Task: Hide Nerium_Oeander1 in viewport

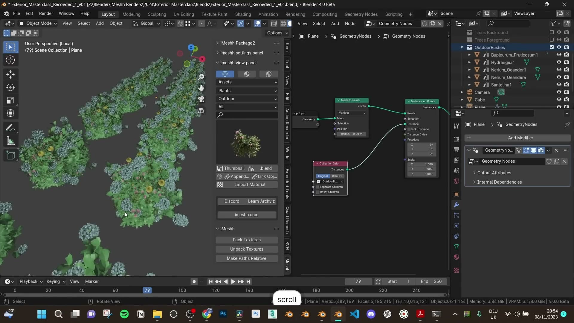Action: pos(559,70)
